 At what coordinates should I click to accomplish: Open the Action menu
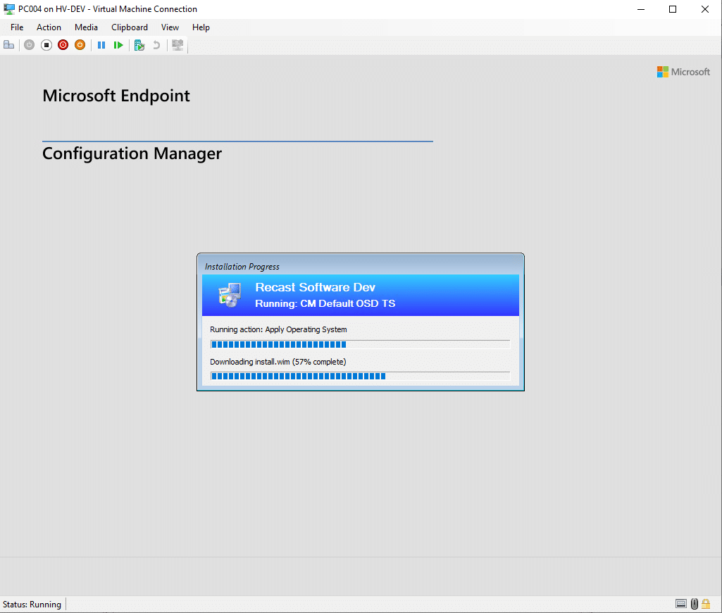coord(49,27)
